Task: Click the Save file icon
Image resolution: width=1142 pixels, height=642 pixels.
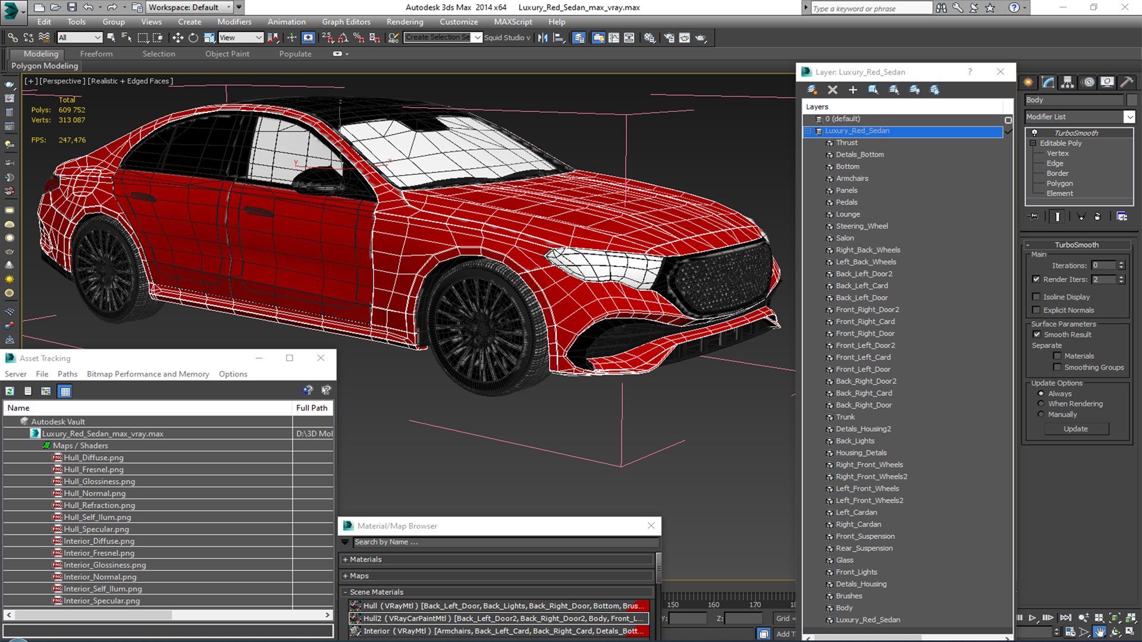Action: click(71, 7)
